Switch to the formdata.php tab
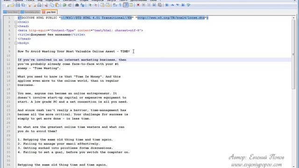This screenshot has height=168, width=299. pos(30,12)
